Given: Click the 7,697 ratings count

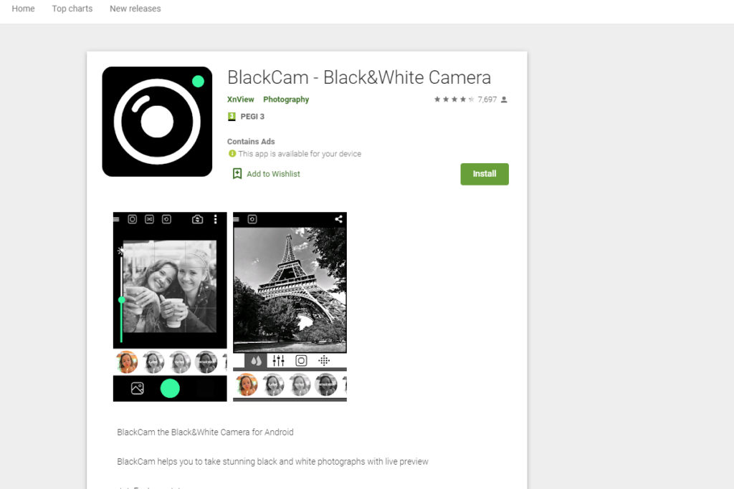Looking at the screenshot, I should [x=487, y=100].
